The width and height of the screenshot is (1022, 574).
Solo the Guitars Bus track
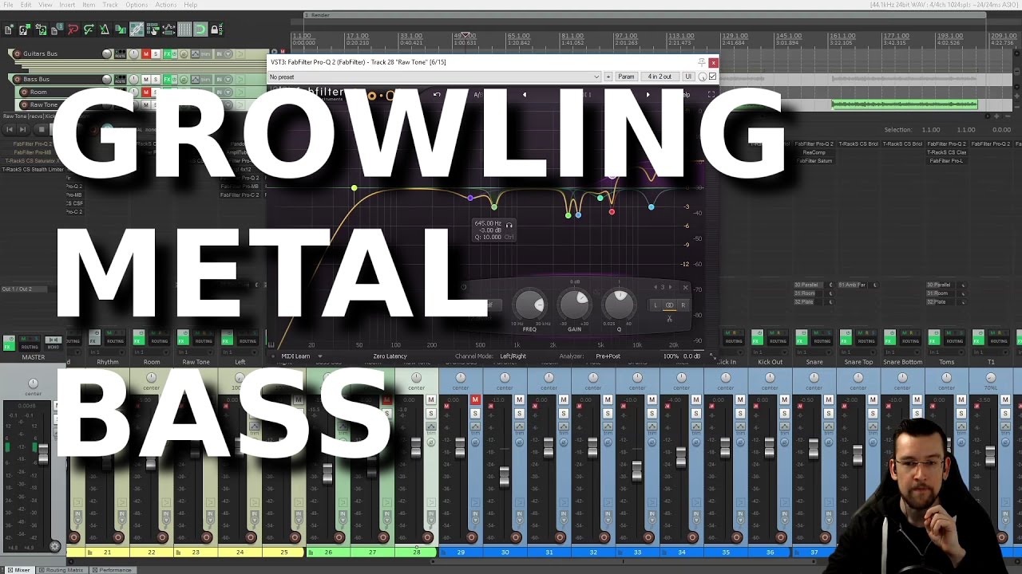(156, 54)
